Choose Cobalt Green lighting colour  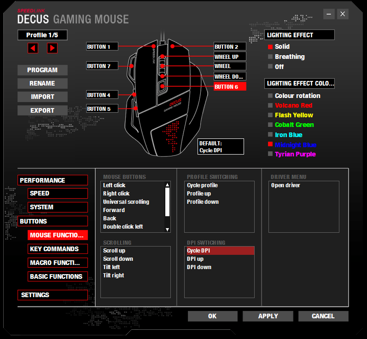[x=291, y=125]
